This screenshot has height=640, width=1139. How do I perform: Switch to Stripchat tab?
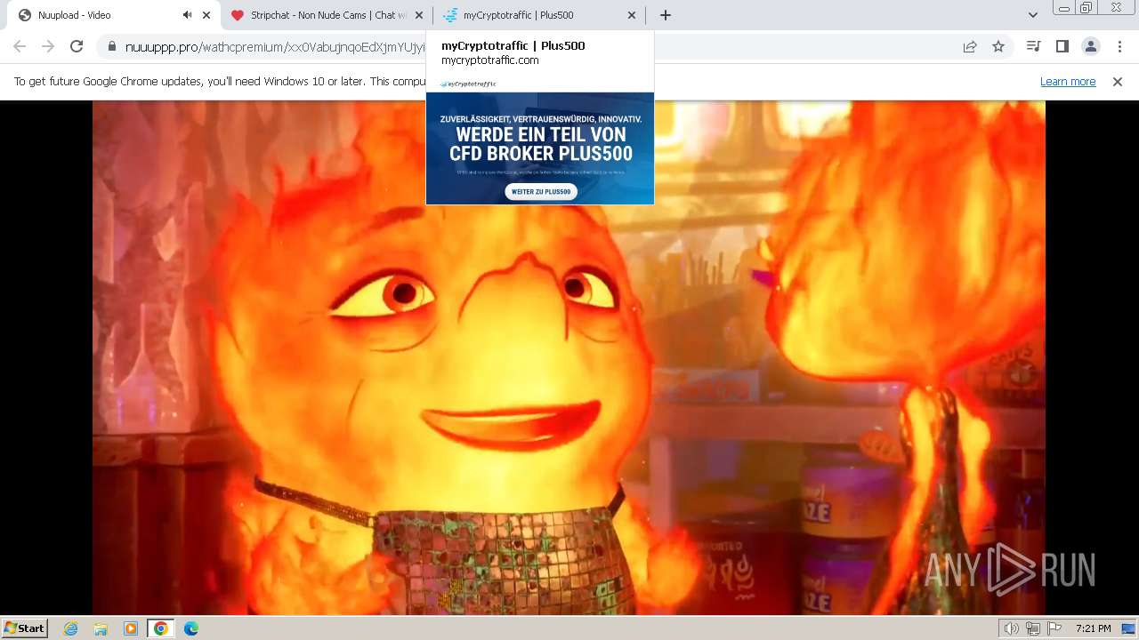click(x=326, y=15)
